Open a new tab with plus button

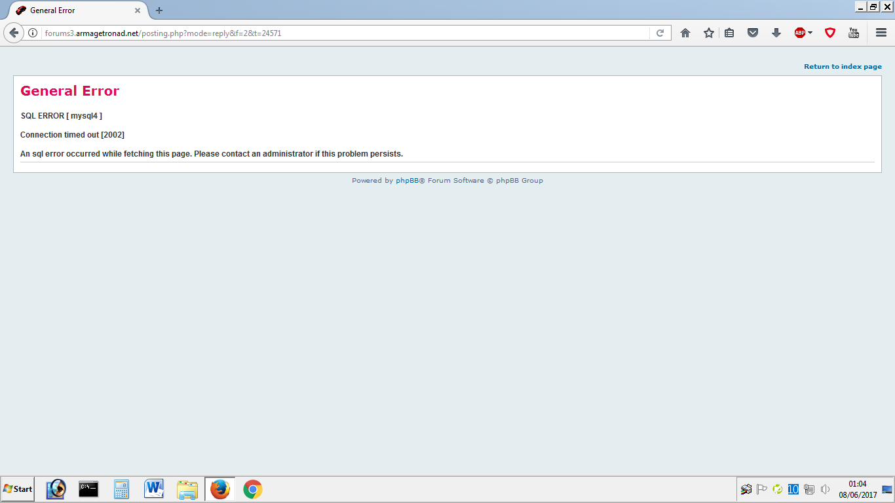159,10
